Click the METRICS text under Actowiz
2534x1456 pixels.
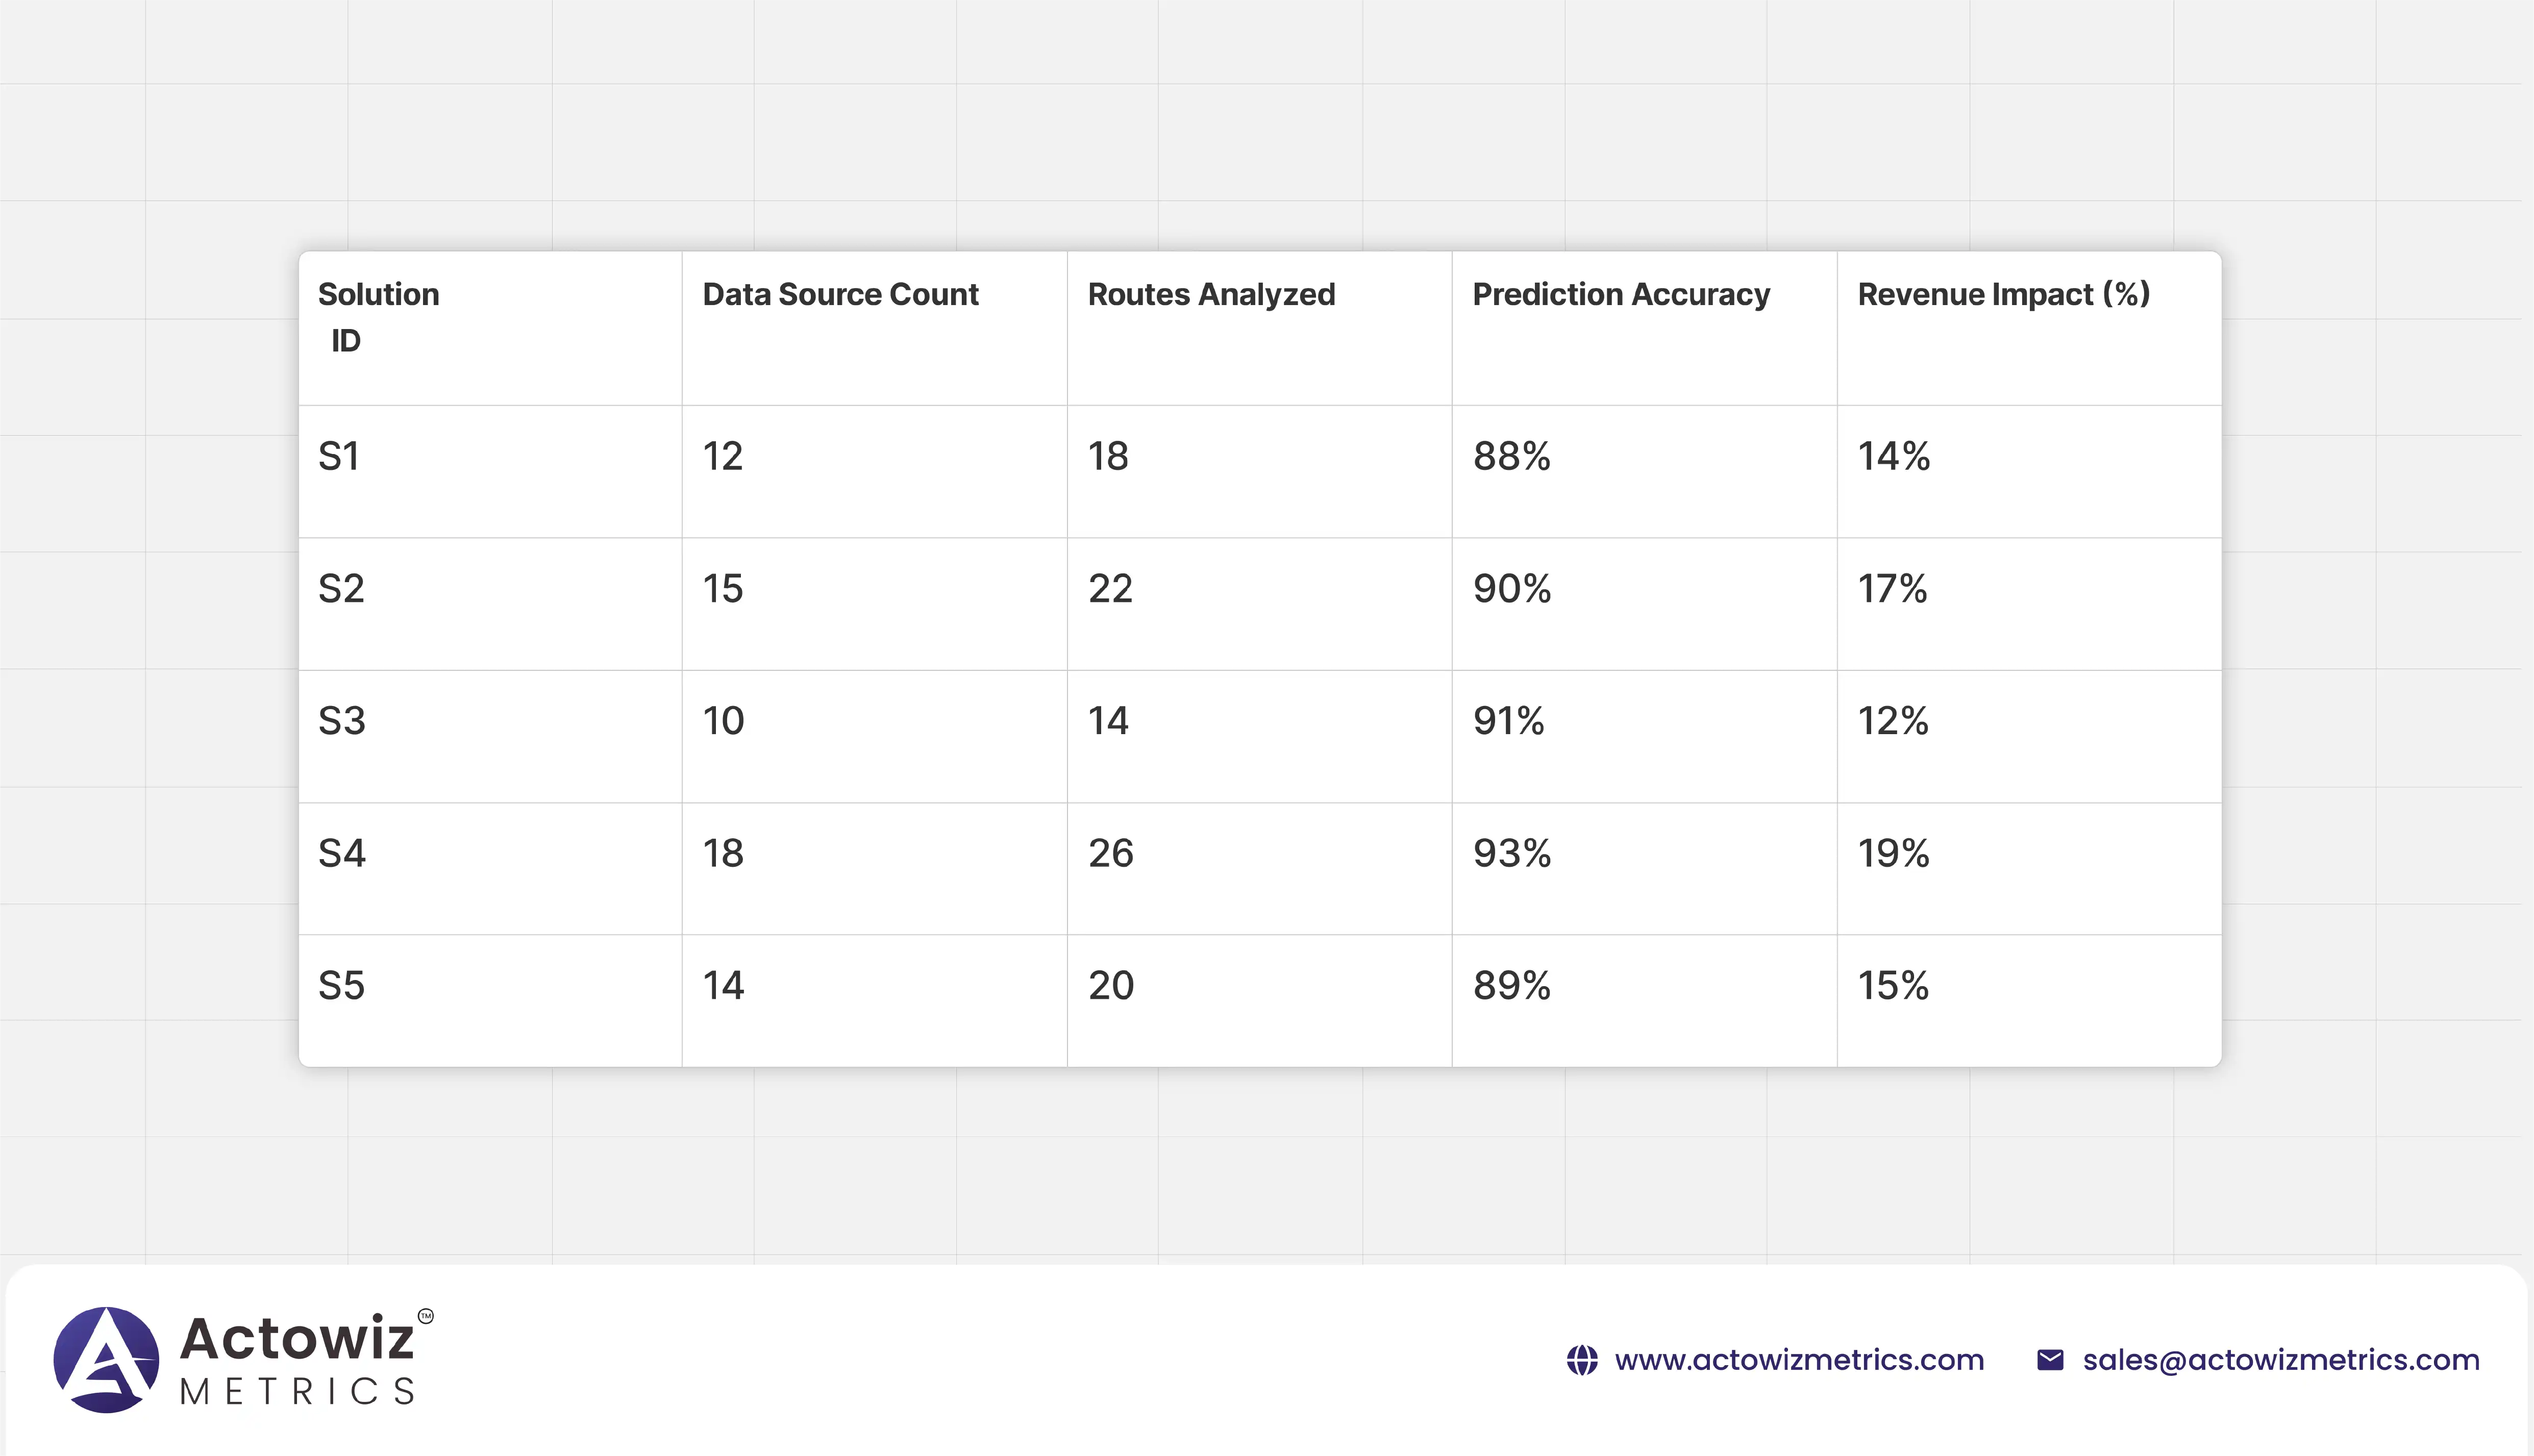pyautogui.click(x=297, y=1392)
